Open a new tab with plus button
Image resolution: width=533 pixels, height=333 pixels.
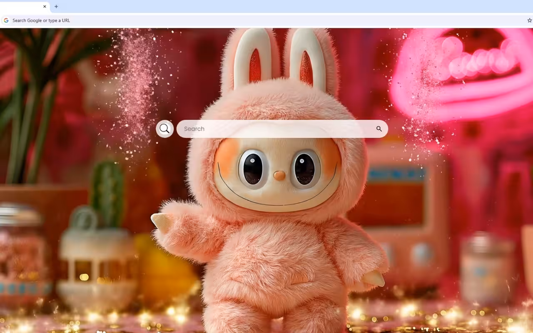pos(56,6)
